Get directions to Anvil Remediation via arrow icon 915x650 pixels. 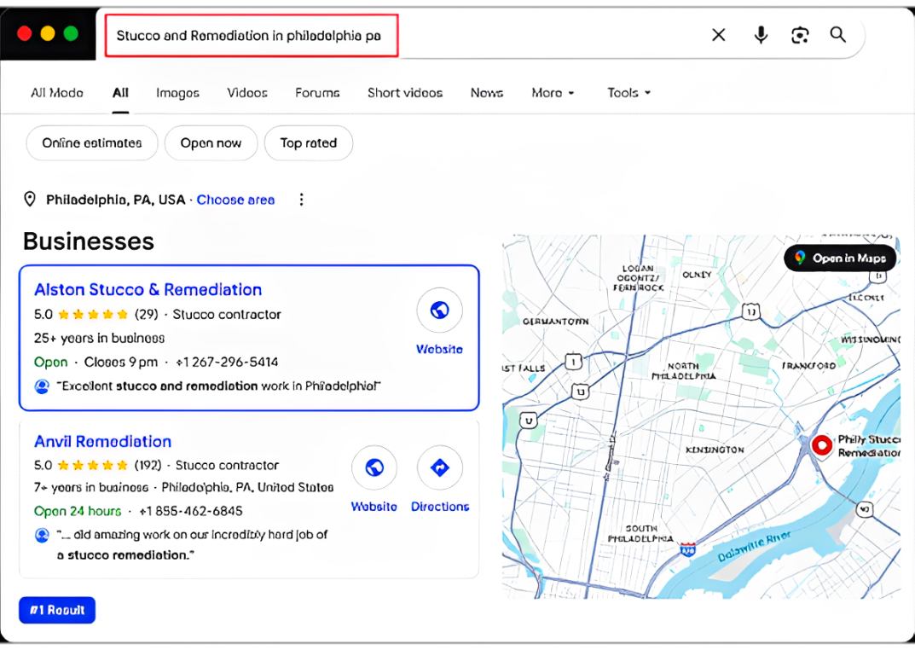(440, 467)
